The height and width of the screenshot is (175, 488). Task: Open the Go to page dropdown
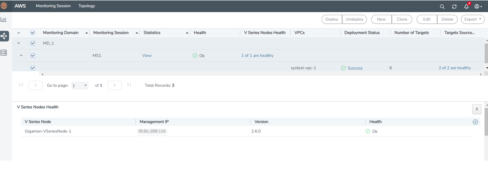80,85
